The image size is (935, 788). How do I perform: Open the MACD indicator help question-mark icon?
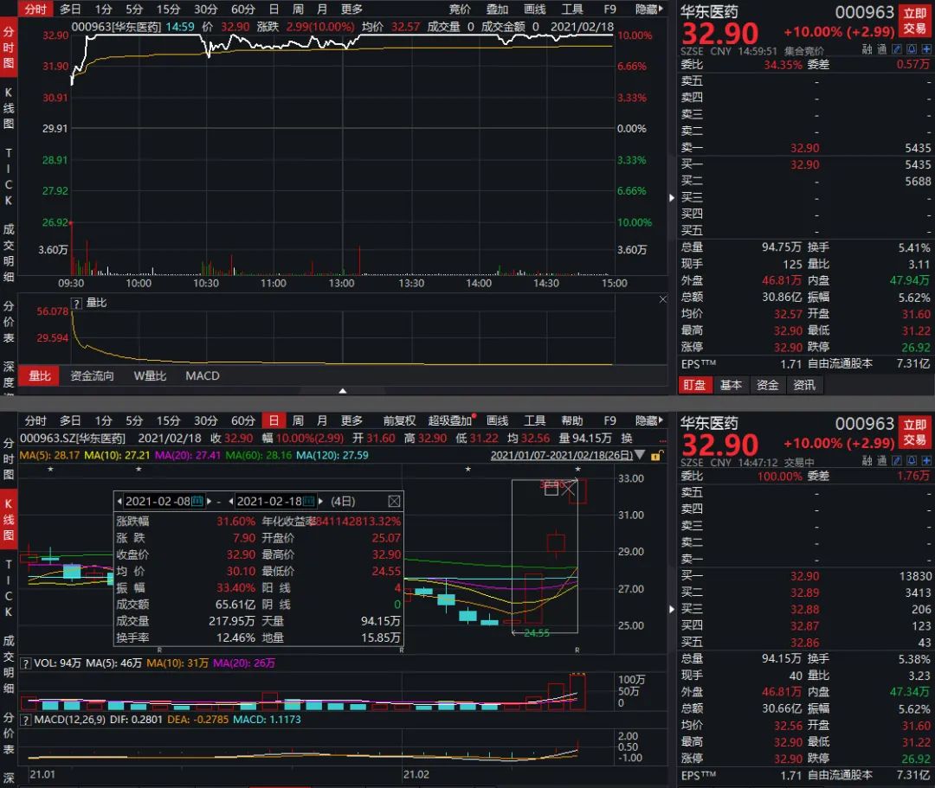click(x=26, y=720)
